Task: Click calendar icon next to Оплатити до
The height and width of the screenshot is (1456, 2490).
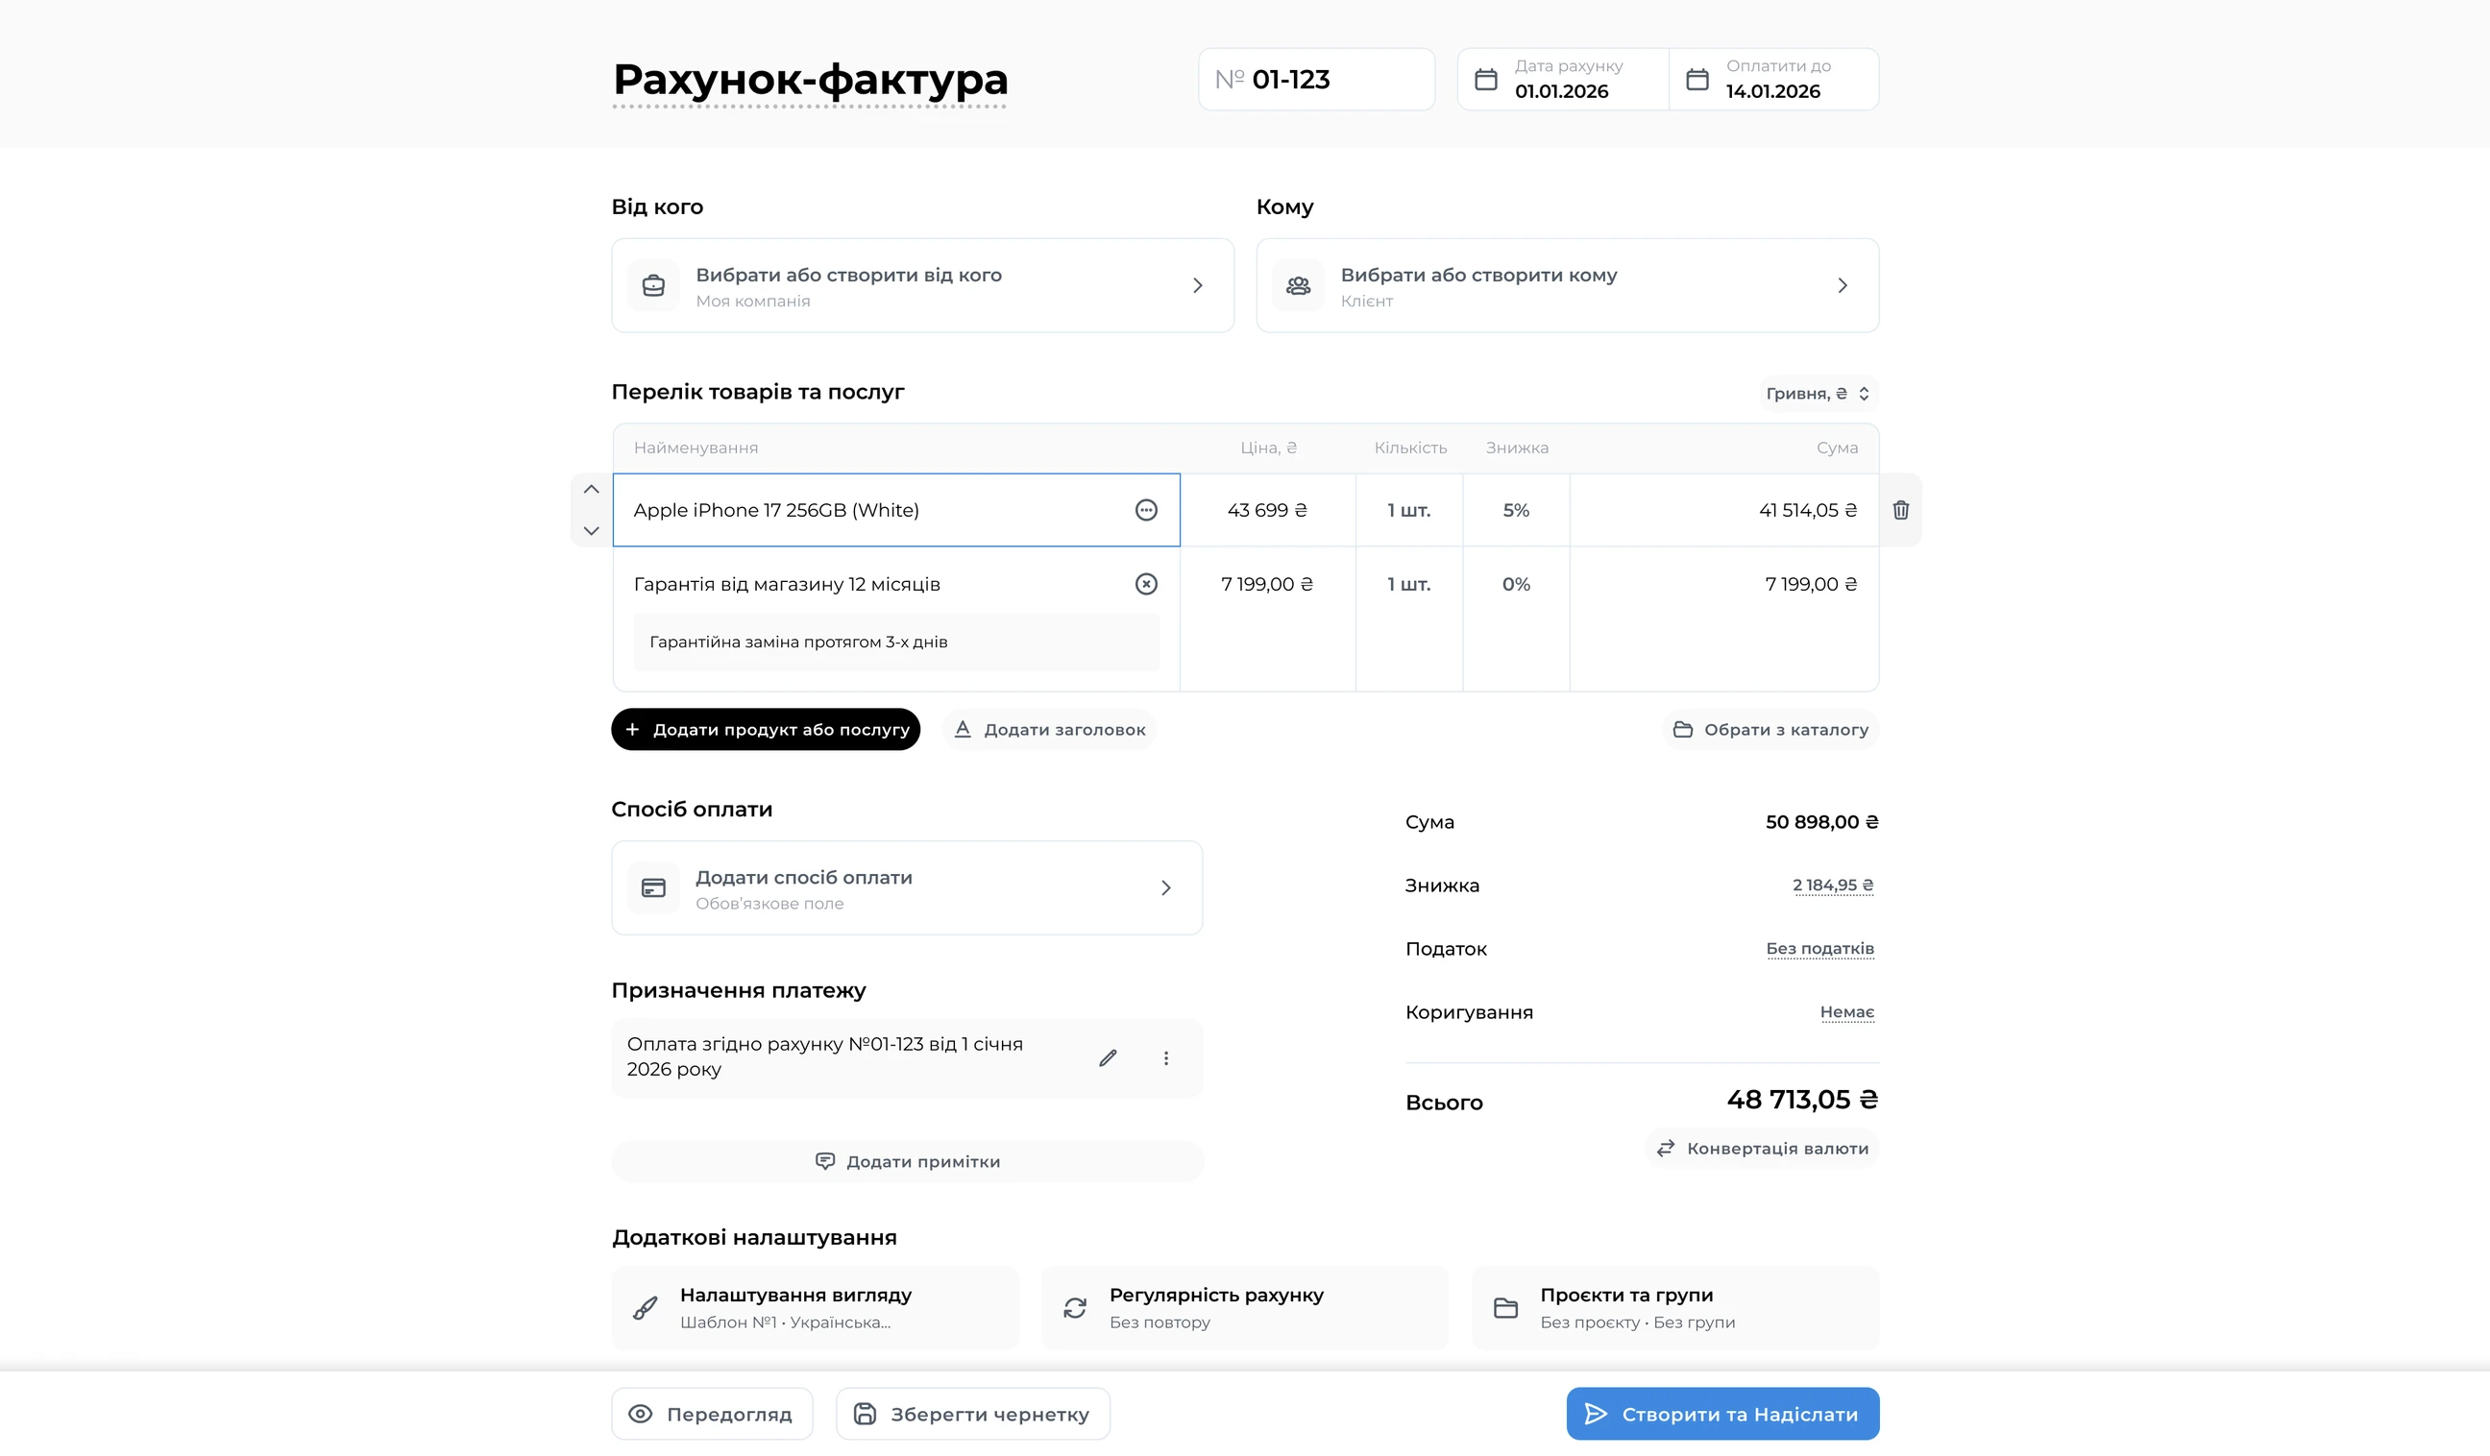Action: 1697,79
